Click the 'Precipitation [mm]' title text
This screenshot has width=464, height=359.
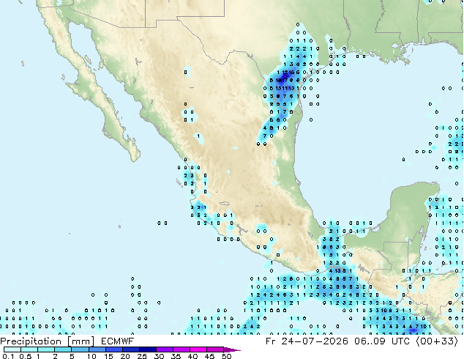coord(47,341)
